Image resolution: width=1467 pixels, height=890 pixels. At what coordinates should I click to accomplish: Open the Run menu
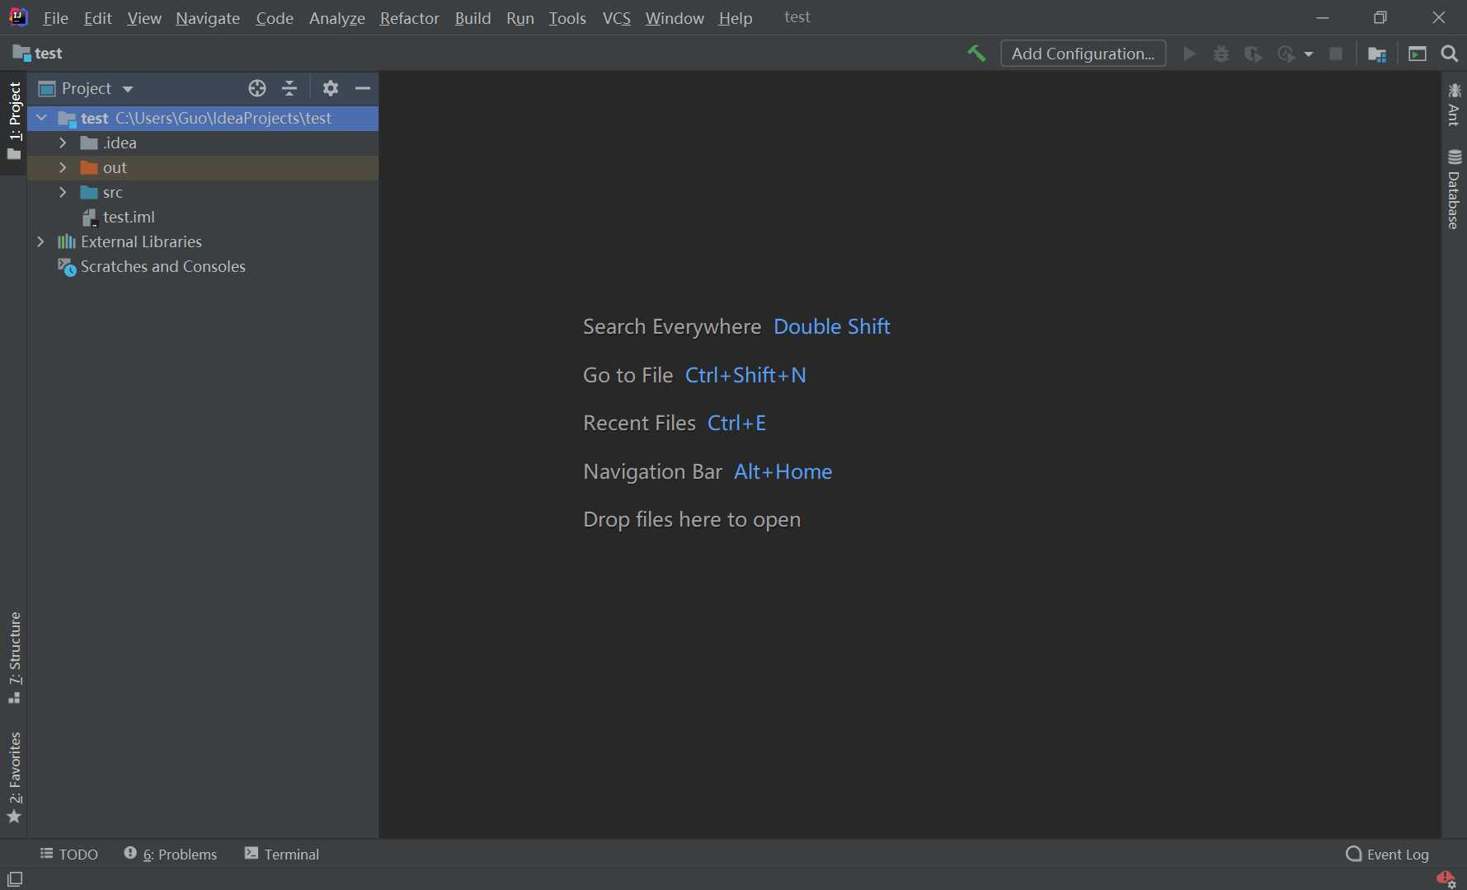coord(520,18)
